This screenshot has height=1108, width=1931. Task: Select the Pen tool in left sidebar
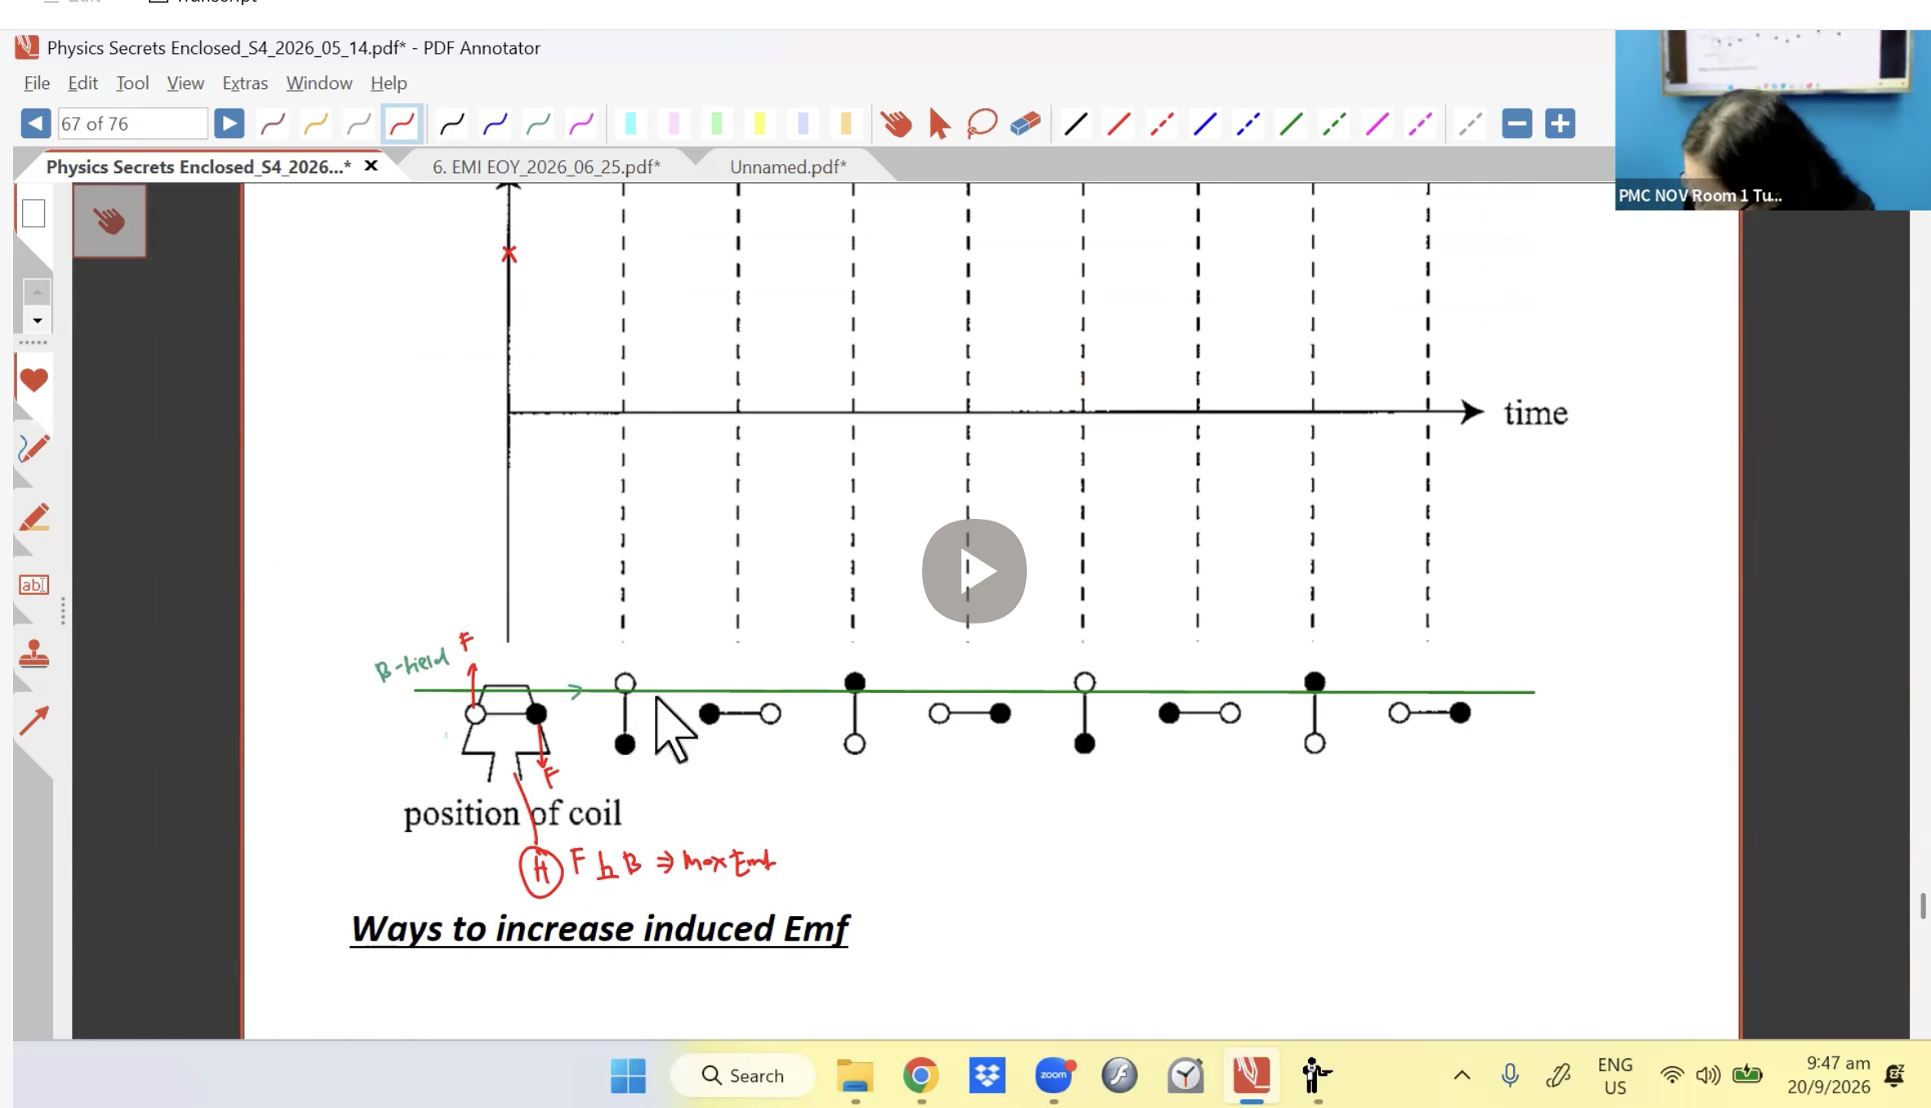(34, 449)
